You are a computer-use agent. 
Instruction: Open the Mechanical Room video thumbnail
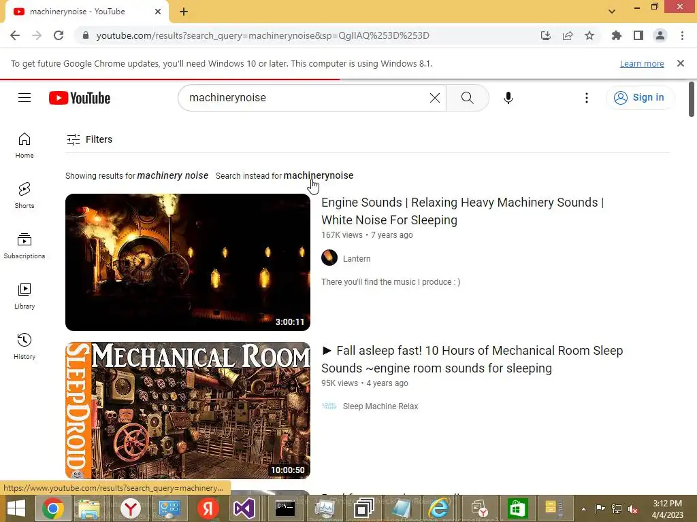[188, 410]
